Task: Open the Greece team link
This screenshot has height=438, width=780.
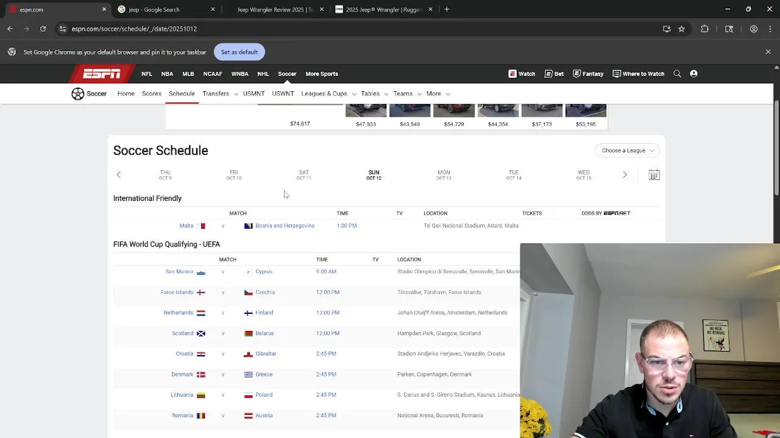Action: click(x=264, y=375)
